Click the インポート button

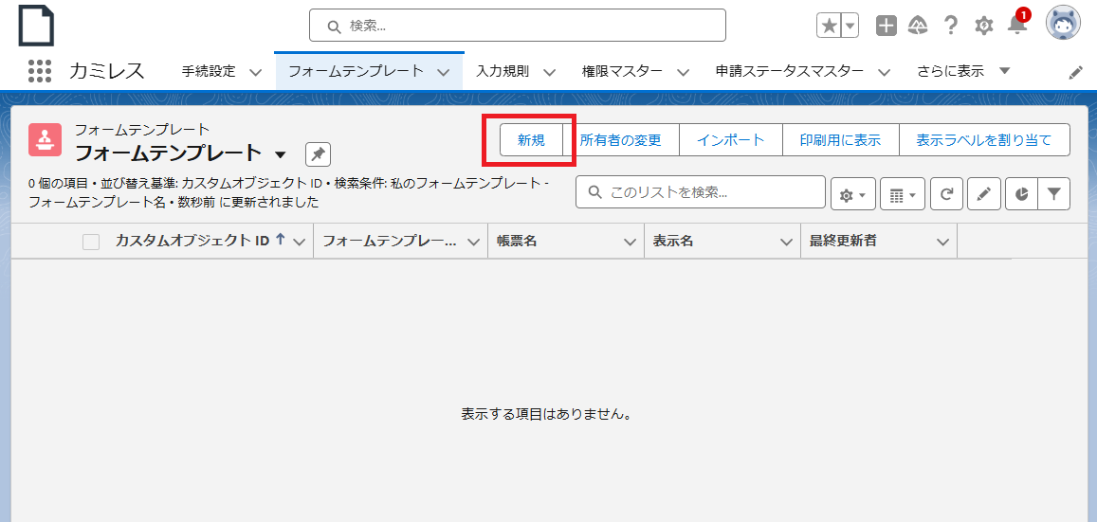click(x=730, y=140)
